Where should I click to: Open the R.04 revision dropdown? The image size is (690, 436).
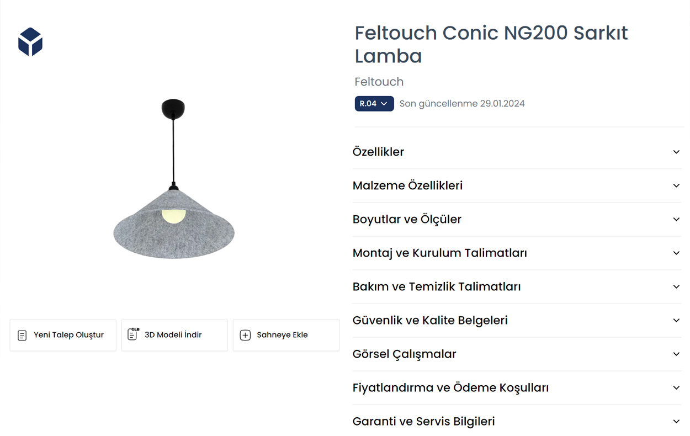[374, 104]
